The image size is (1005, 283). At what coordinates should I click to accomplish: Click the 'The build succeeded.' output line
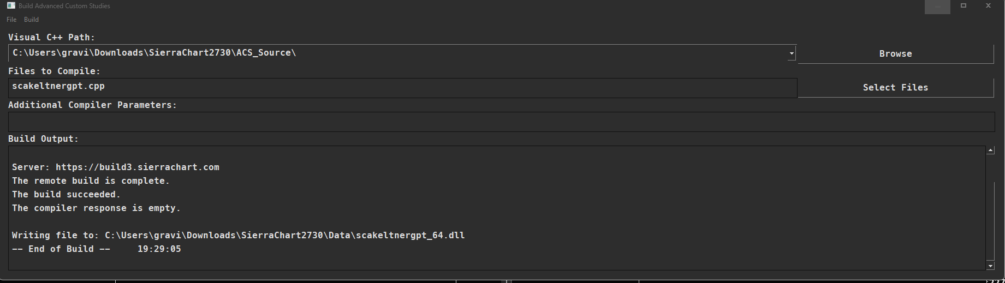66,195
